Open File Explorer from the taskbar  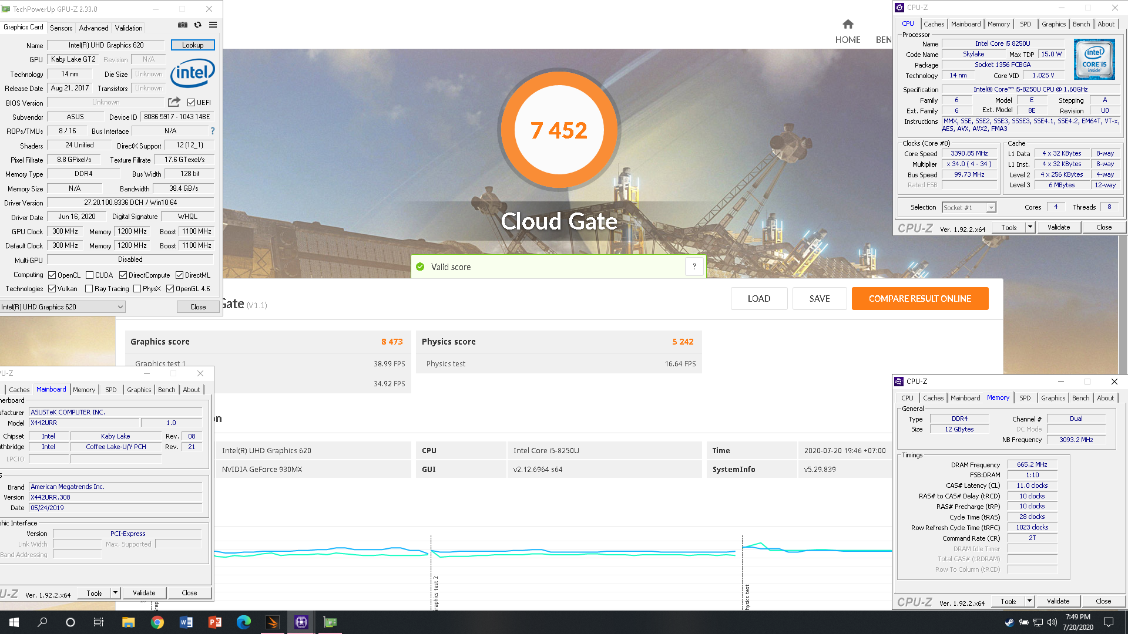pos(128,622)
